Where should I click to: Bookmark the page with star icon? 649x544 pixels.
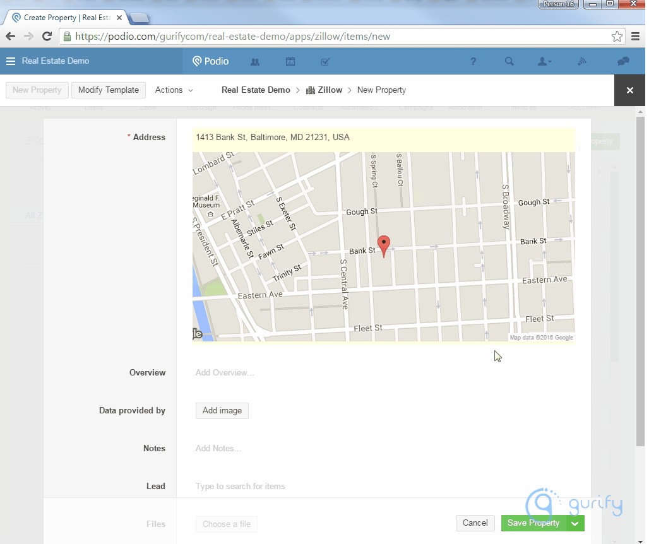[617, 37]
